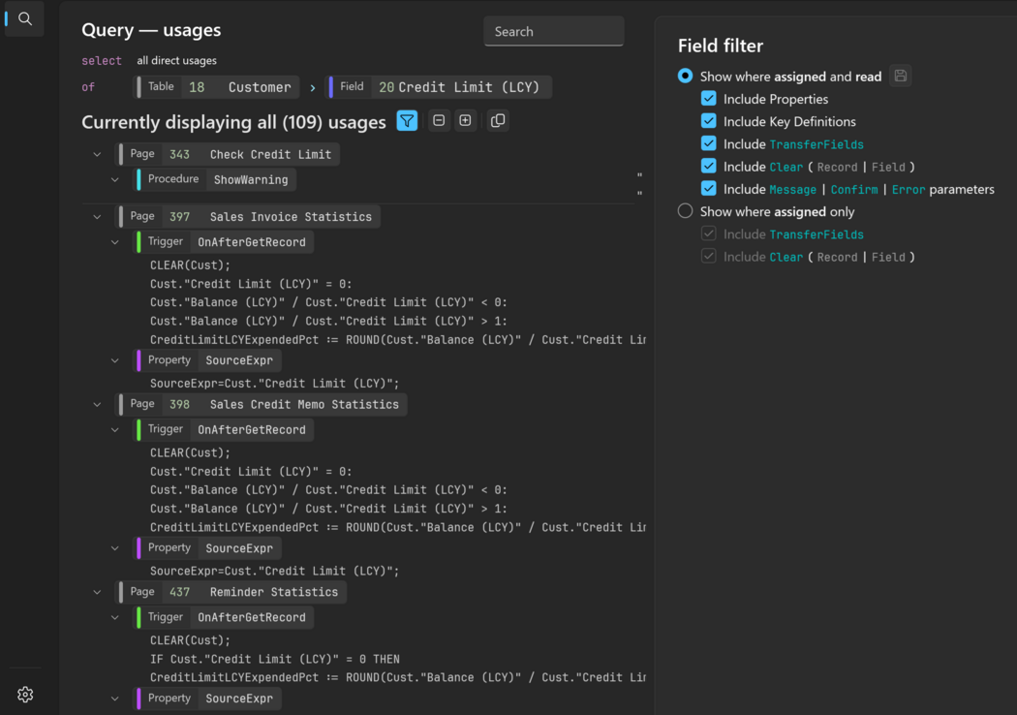1017x715 pixels.
Task: Collapse all usages with the minus icon
Action: 439,121
